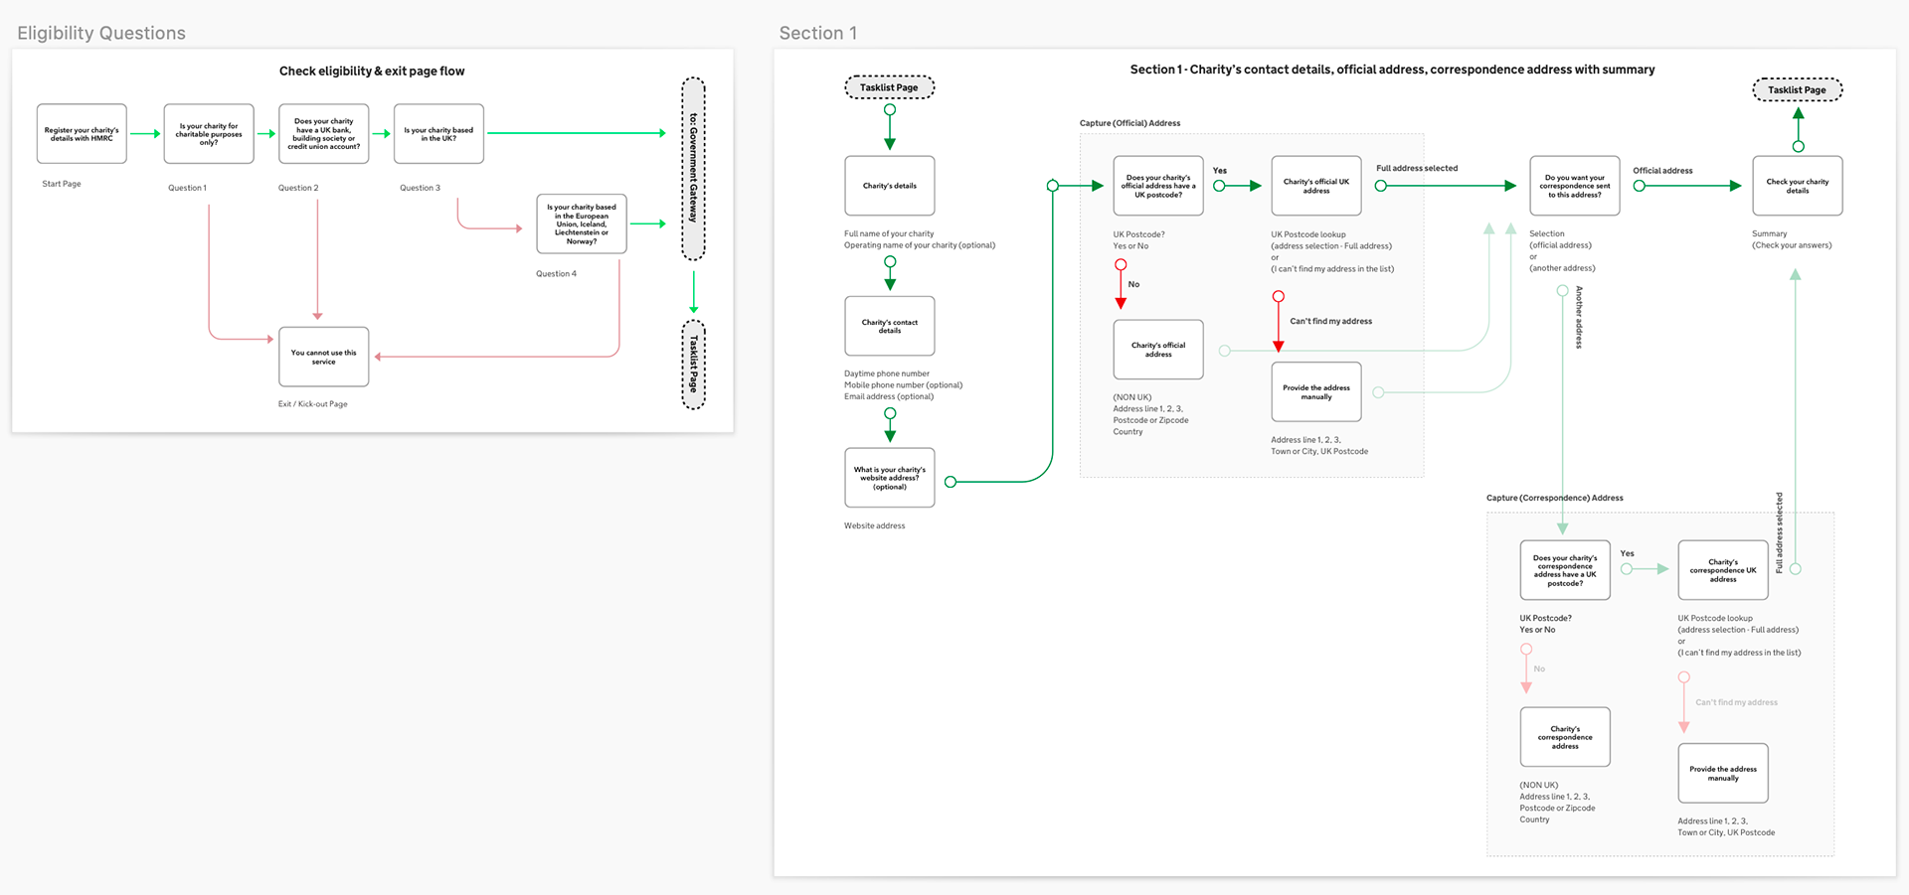Select 'Provide the address manually' in Correspondence Address group

coord(1723,773)
